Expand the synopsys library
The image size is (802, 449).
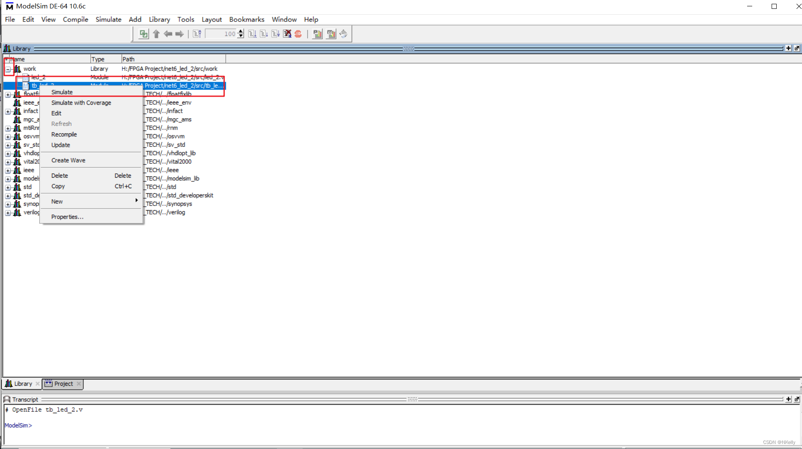(x=8, y=204)
